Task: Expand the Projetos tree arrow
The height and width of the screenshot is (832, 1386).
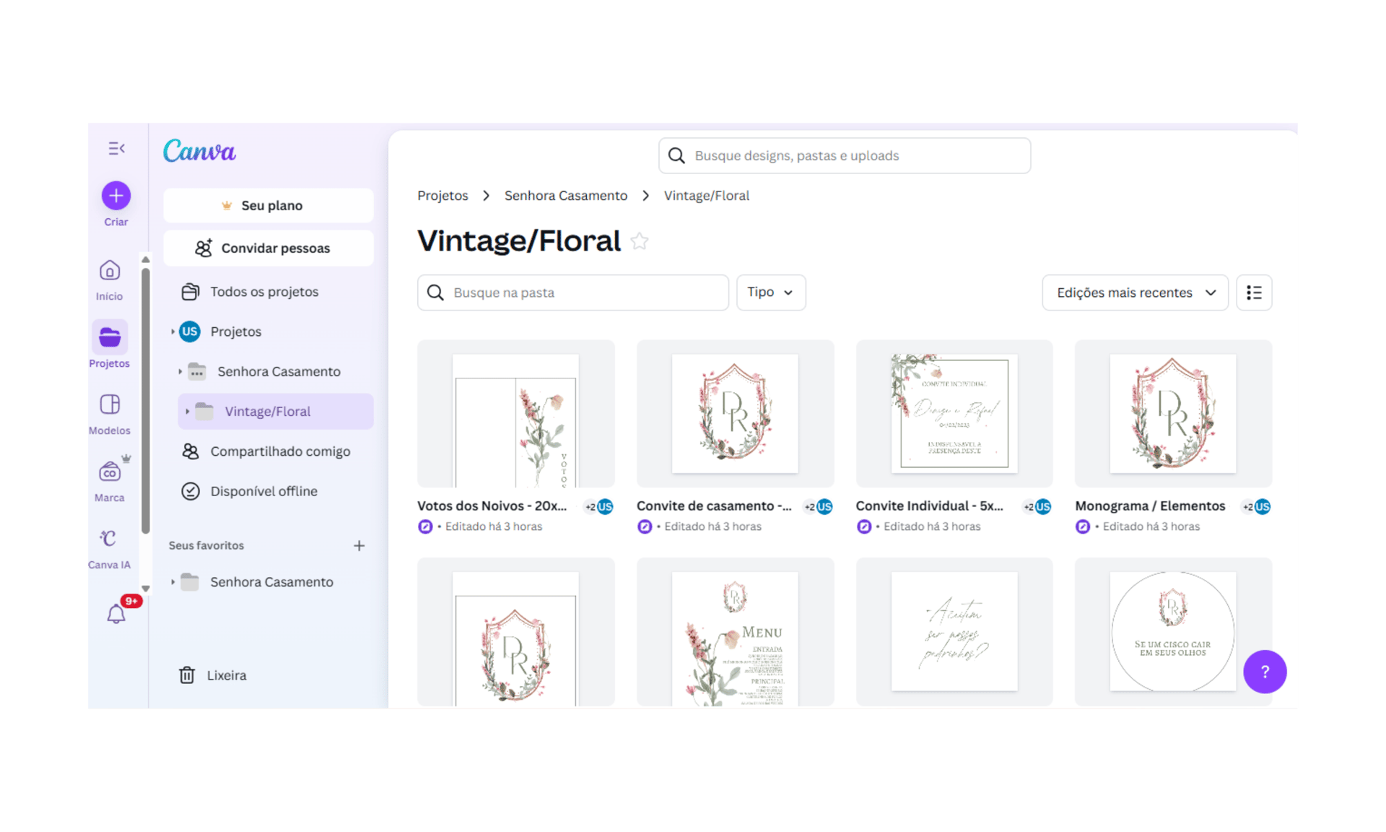Action: pos(173,331)
